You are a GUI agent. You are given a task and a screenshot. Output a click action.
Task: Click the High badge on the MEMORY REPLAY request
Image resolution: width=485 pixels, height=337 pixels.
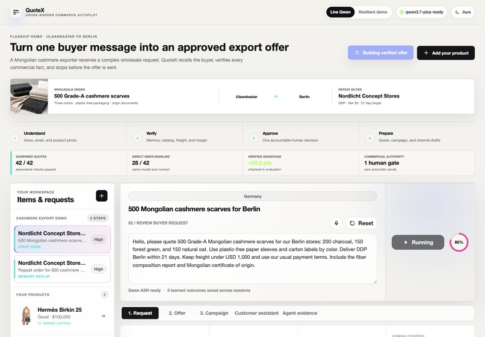(x=99, y=269)
